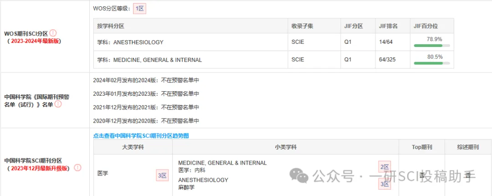Screen dimensions: 492x196
Task: Click the 78.9% JIF percentile bar
Action: (432, 46)
